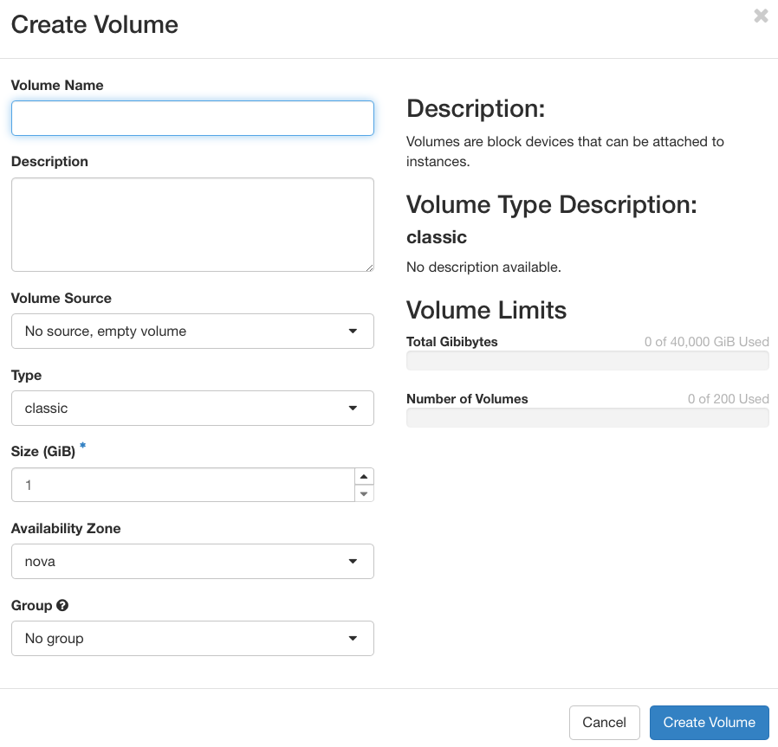Click the 'Volume Name' field label
778x747 pixels.
click(57, 85)
